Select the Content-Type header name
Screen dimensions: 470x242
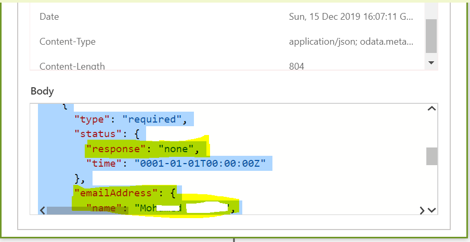pos(68,42)
